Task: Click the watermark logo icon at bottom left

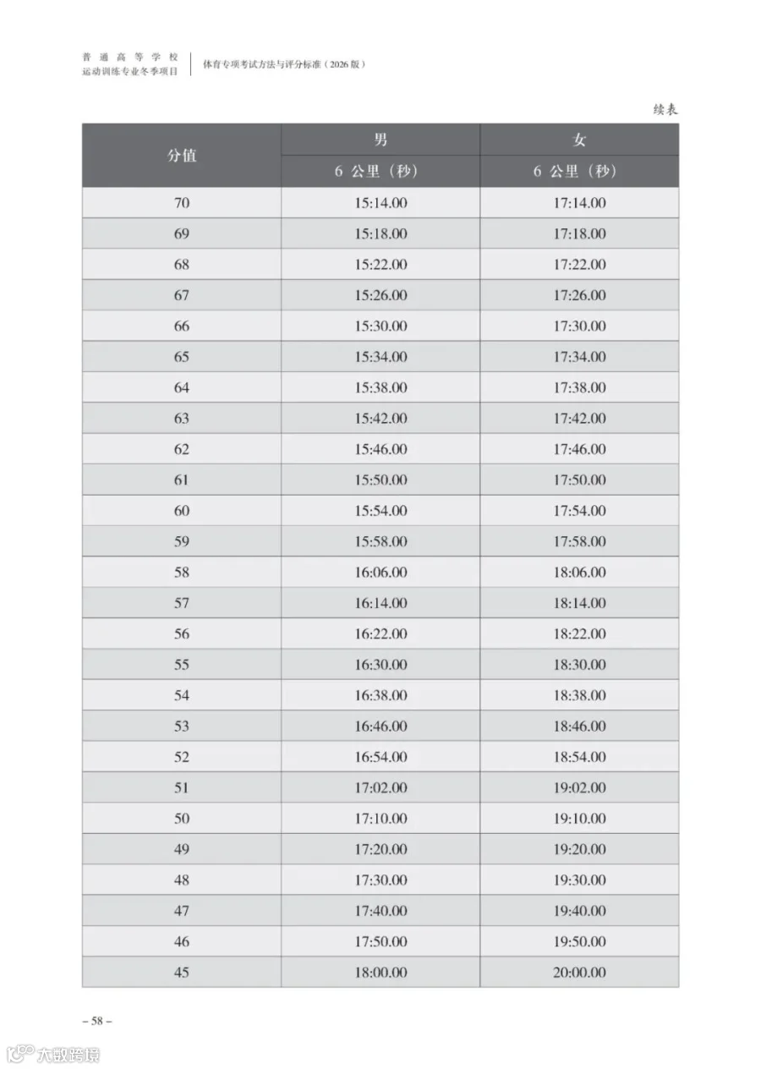Action: 20,1055
